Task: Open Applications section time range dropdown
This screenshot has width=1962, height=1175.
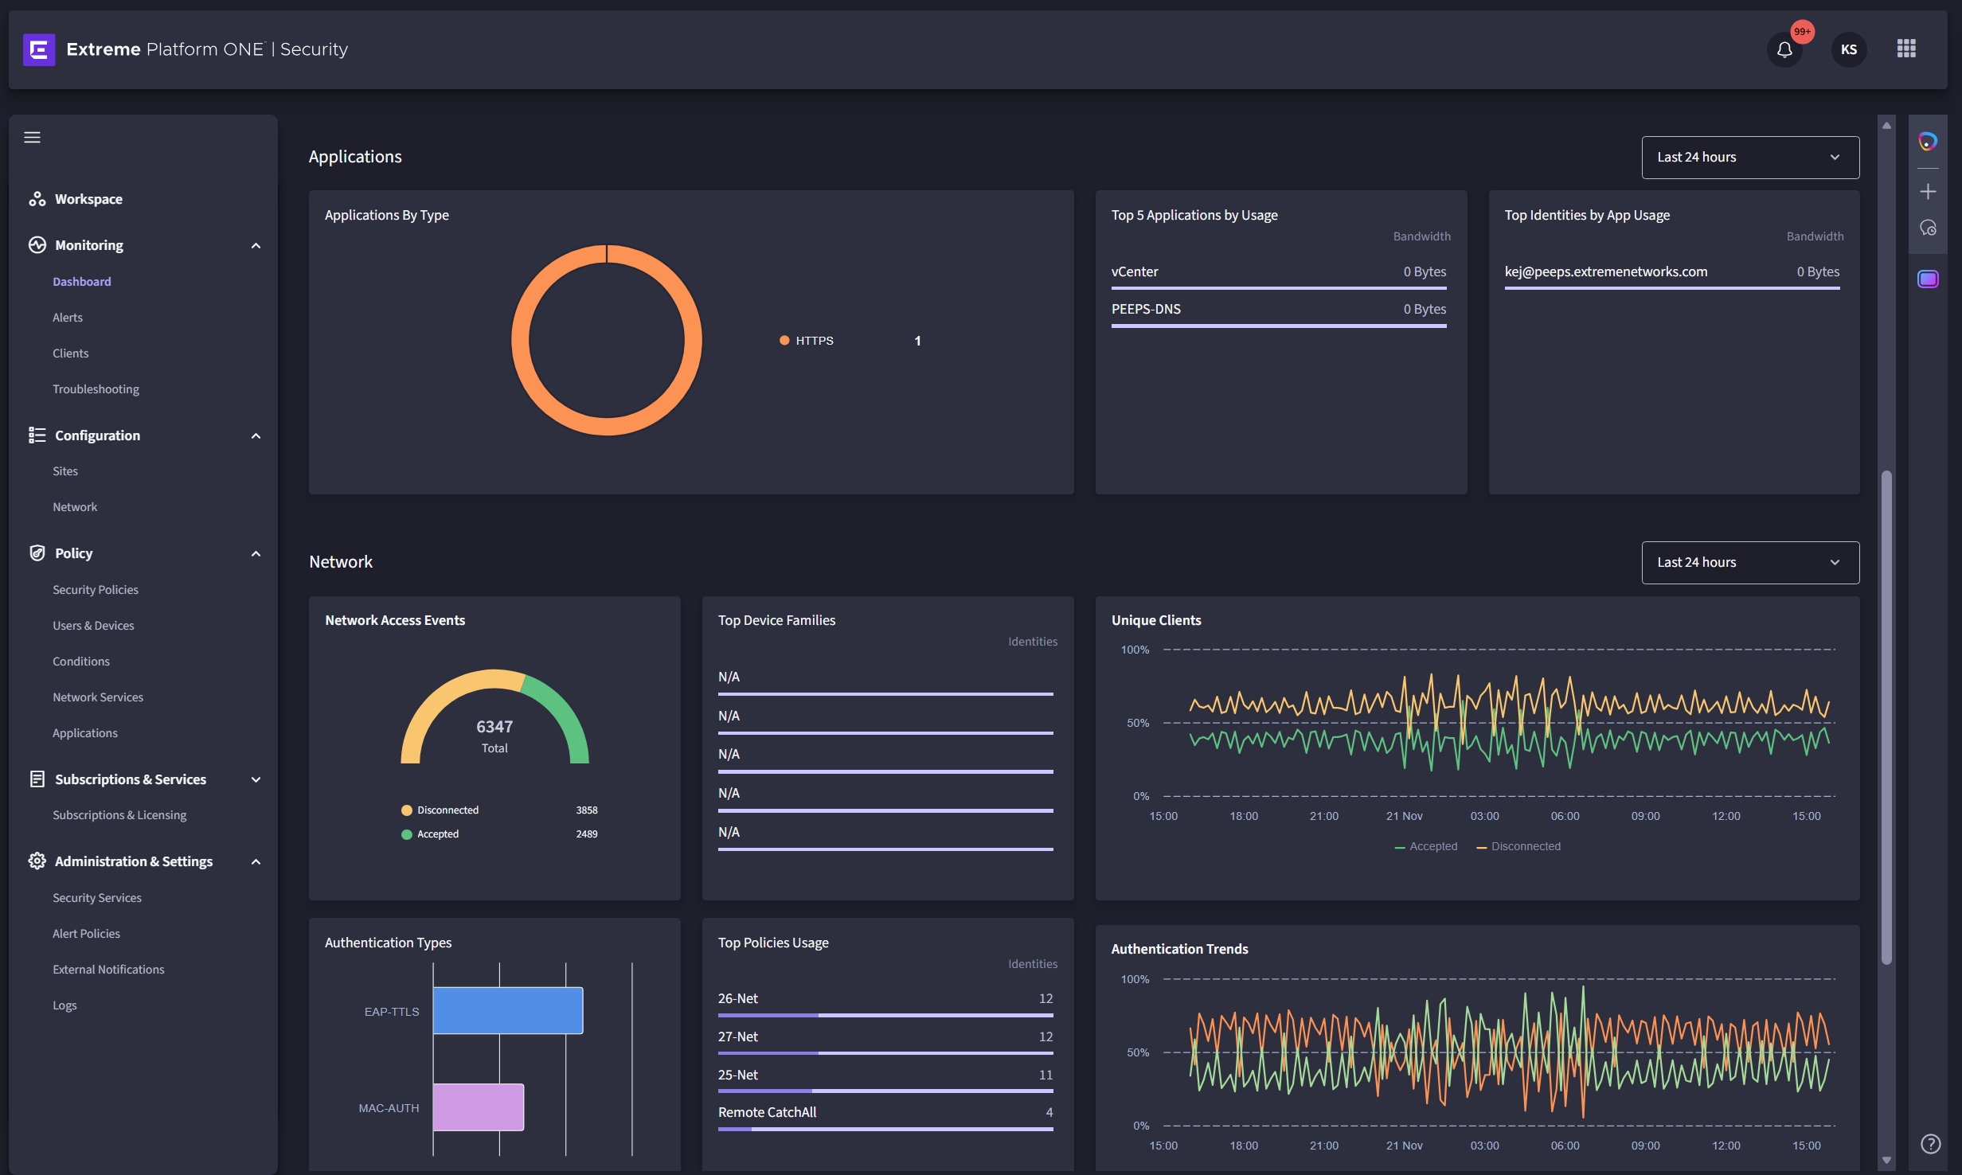Action: pyautogui.click(x=1749, y=158)
